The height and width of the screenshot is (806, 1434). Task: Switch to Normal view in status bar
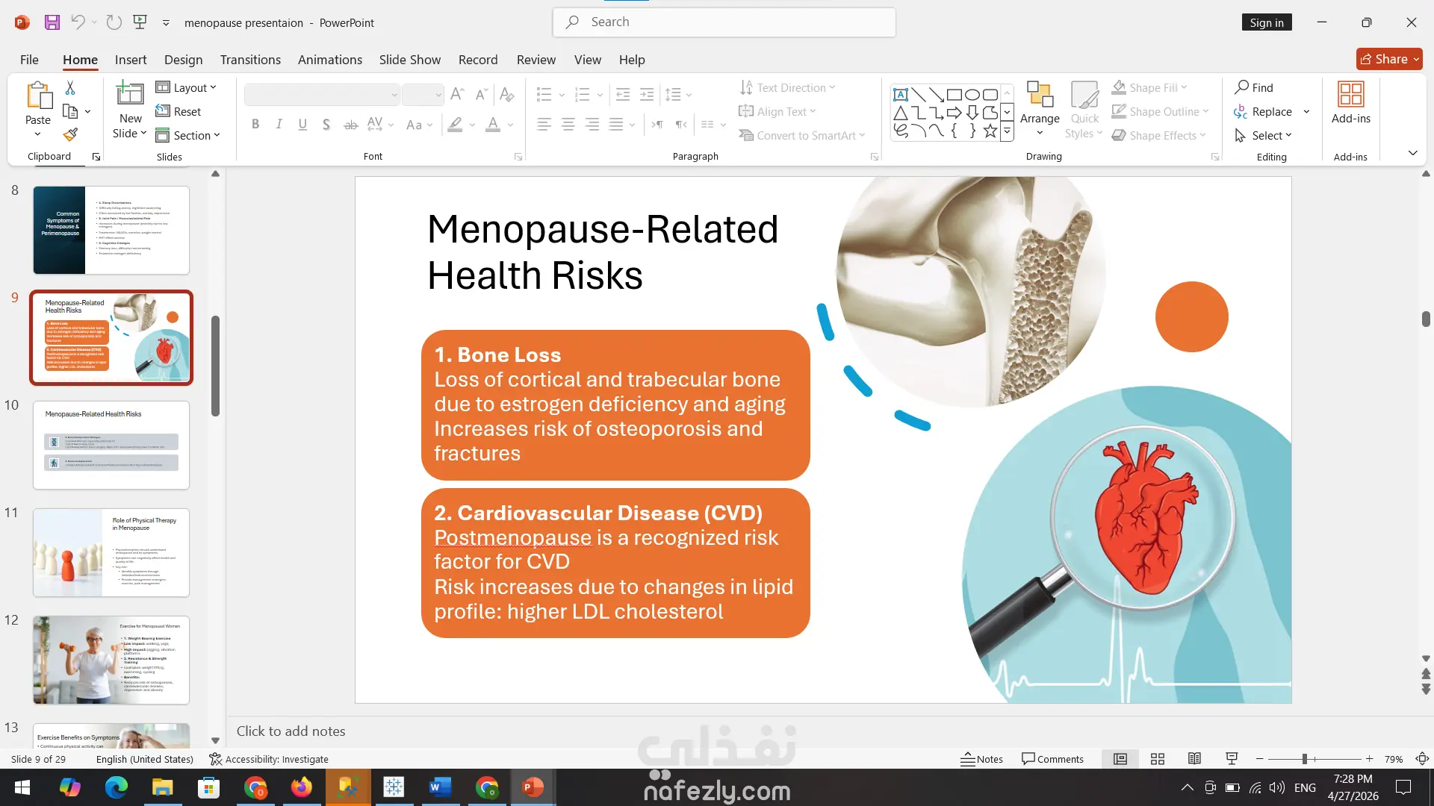(1120, 759)
